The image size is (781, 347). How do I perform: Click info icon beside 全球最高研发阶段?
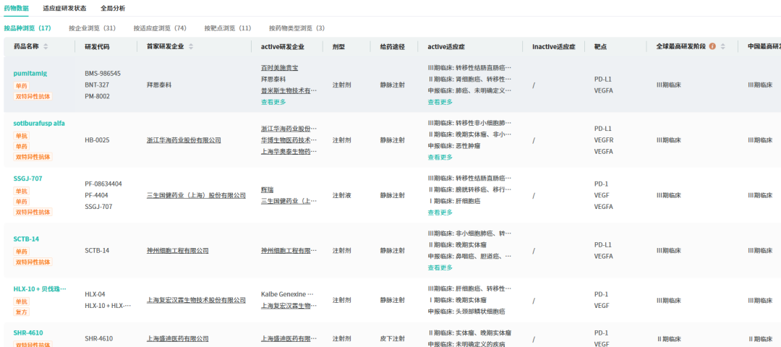[x=712, y=46]
